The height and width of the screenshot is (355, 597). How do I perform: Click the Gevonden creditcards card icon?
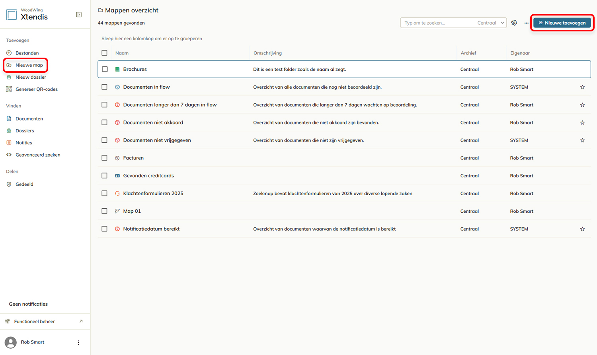(x=117, y=176)
